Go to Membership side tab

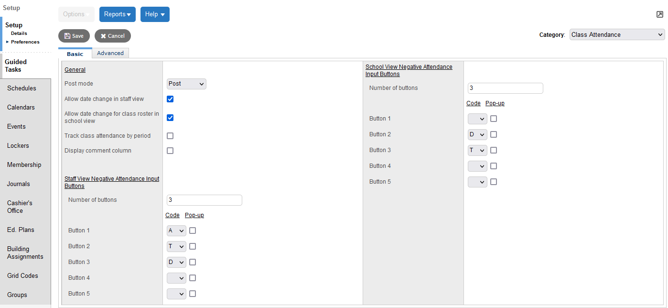click(25, 165)
